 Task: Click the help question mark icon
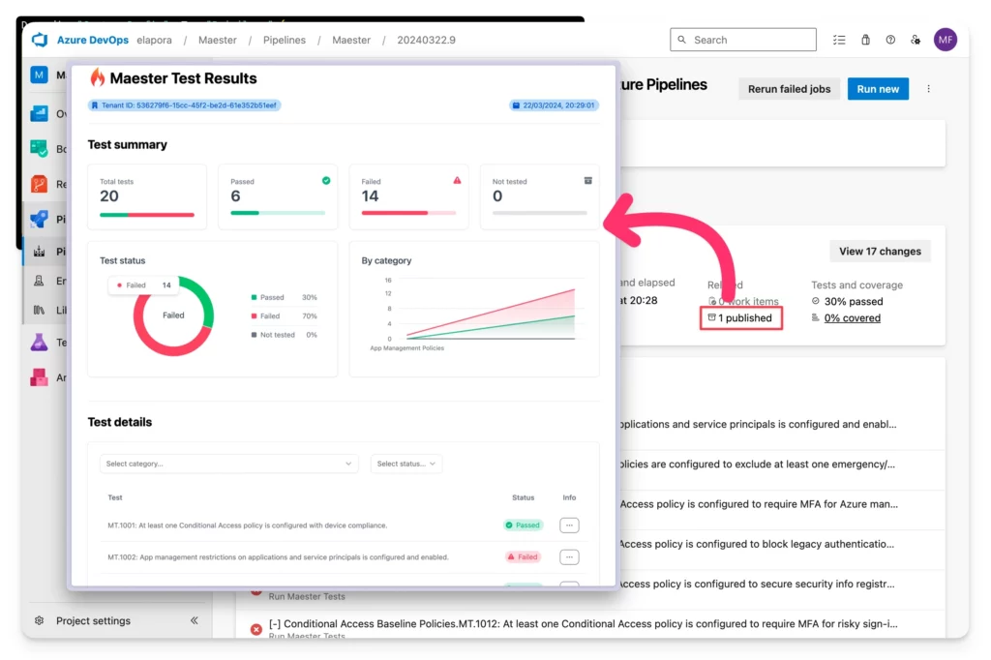(x=890, y=40)
